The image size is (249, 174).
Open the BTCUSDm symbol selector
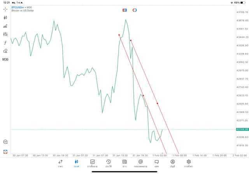(x=22, y=7)
